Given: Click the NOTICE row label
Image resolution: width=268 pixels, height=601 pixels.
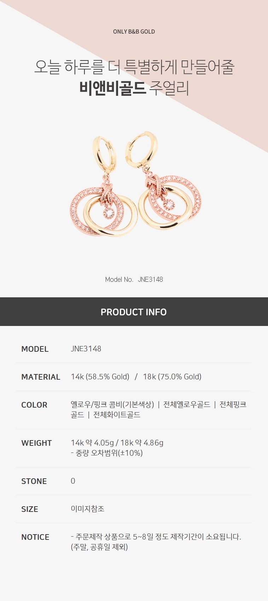Looking at the screenshot, I should pyautogui.click(x=35, y=537).
